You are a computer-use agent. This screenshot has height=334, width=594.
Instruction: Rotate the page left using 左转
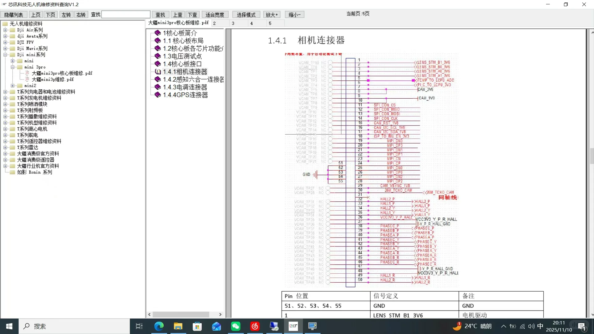tap(66, 15)
